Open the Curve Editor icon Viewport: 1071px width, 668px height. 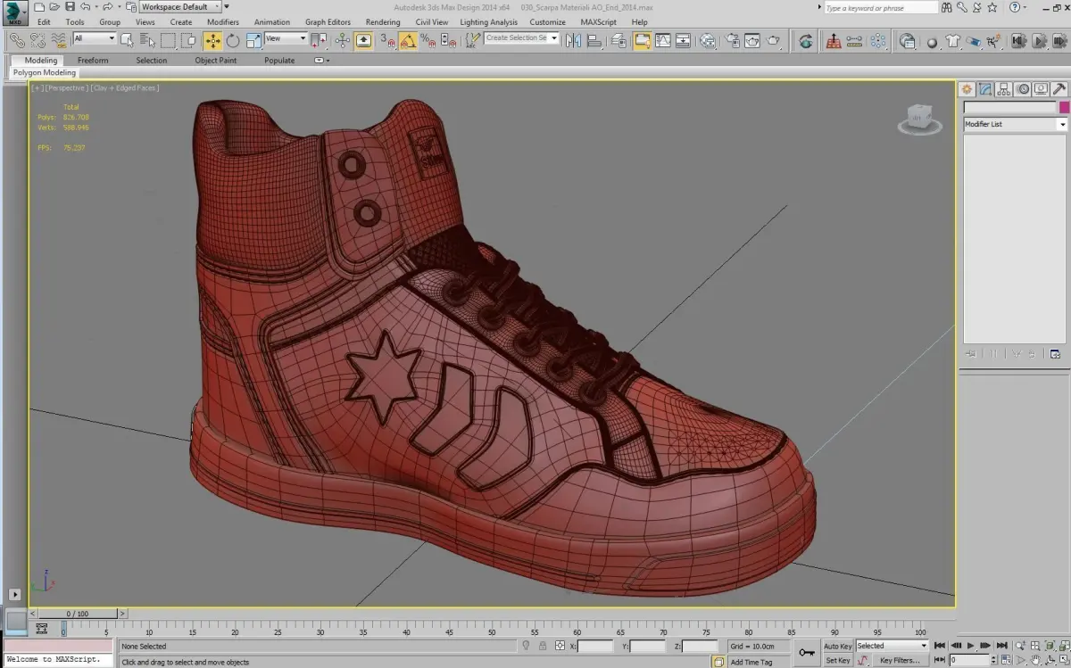point(663,40)
